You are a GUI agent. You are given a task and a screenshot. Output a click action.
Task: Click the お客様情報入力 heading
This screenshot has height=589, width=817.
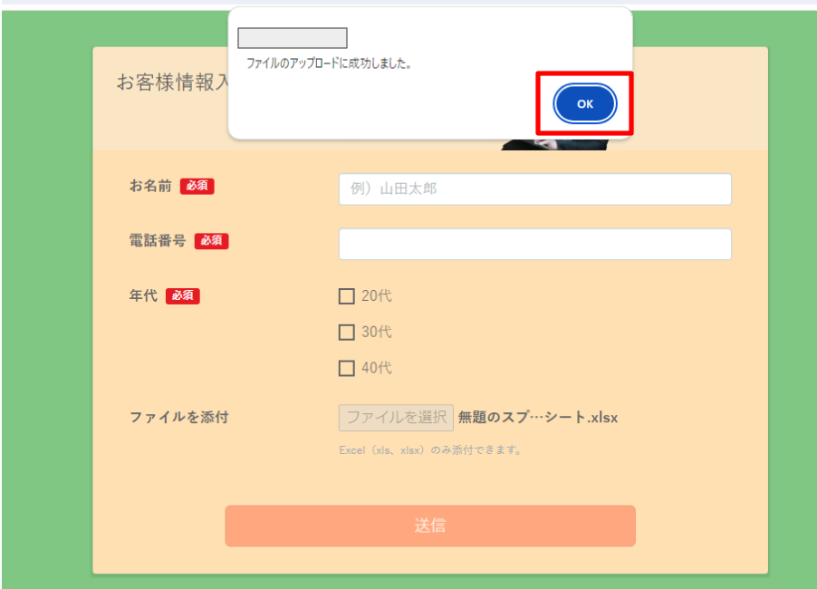click(172, 82)
